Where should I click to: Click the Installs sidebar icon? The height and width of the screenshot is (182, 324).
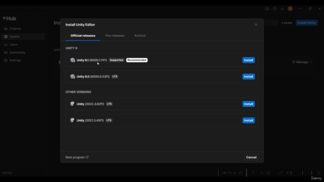click(6, 36)
